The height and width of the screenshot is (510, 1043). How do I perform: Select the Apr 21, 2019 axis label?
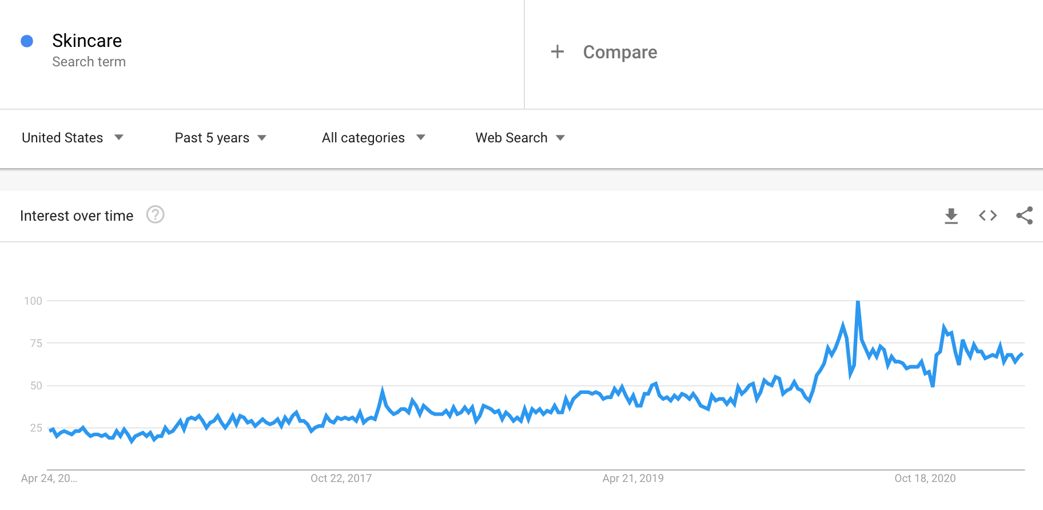pyautogui.click(x=633, y=479)
